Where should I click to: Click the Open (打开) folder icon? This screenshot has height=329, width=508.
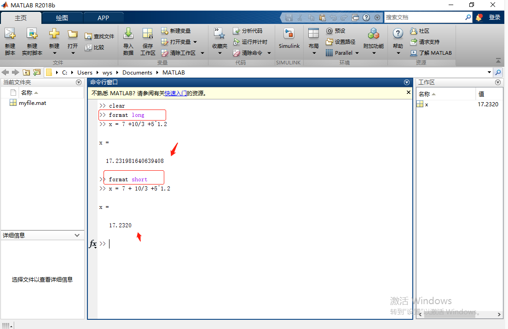tap(73, 34)
